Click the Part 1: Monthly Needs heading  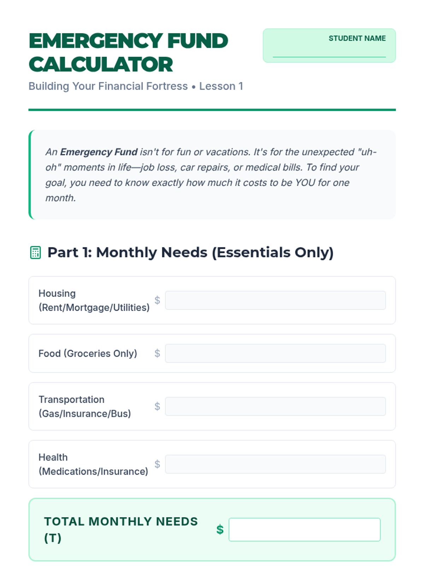[x=190, y=253]
